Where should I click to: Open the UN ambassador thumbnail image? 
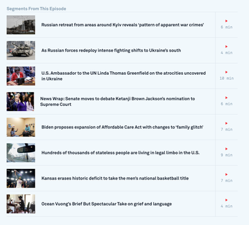(x=21, y=76)
